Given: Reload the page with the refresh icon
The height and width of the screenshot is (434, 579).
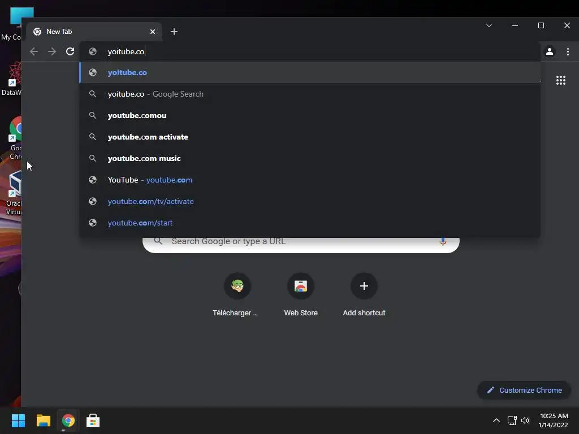Looking at the screenshot, I should (70, 51).
